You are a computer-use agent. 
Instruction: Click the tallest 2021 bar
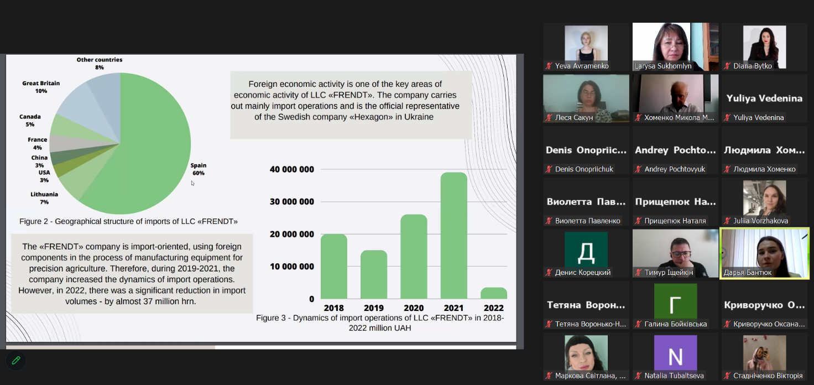(454, 236)
